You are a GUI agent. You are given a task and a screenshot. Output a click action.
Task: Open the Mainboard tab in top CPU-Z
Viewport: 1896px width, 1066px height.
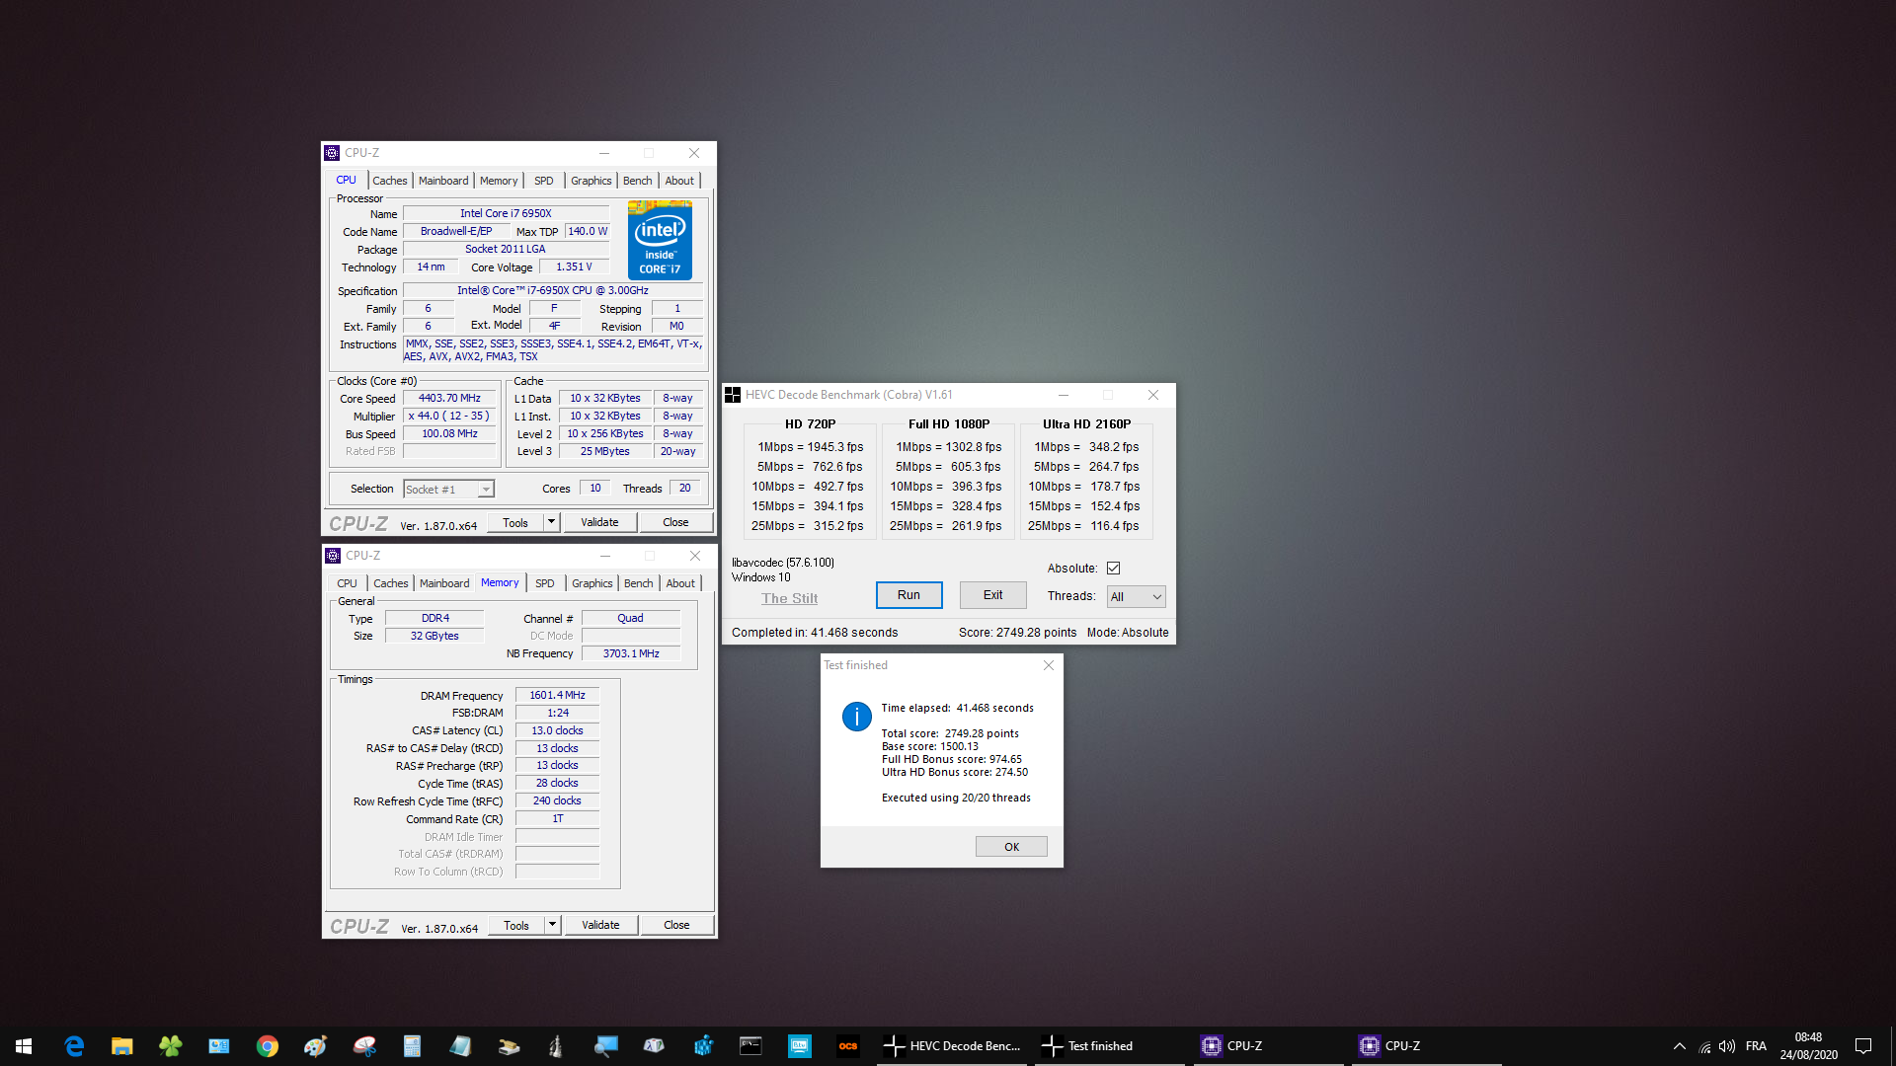(x=443, y=181)
